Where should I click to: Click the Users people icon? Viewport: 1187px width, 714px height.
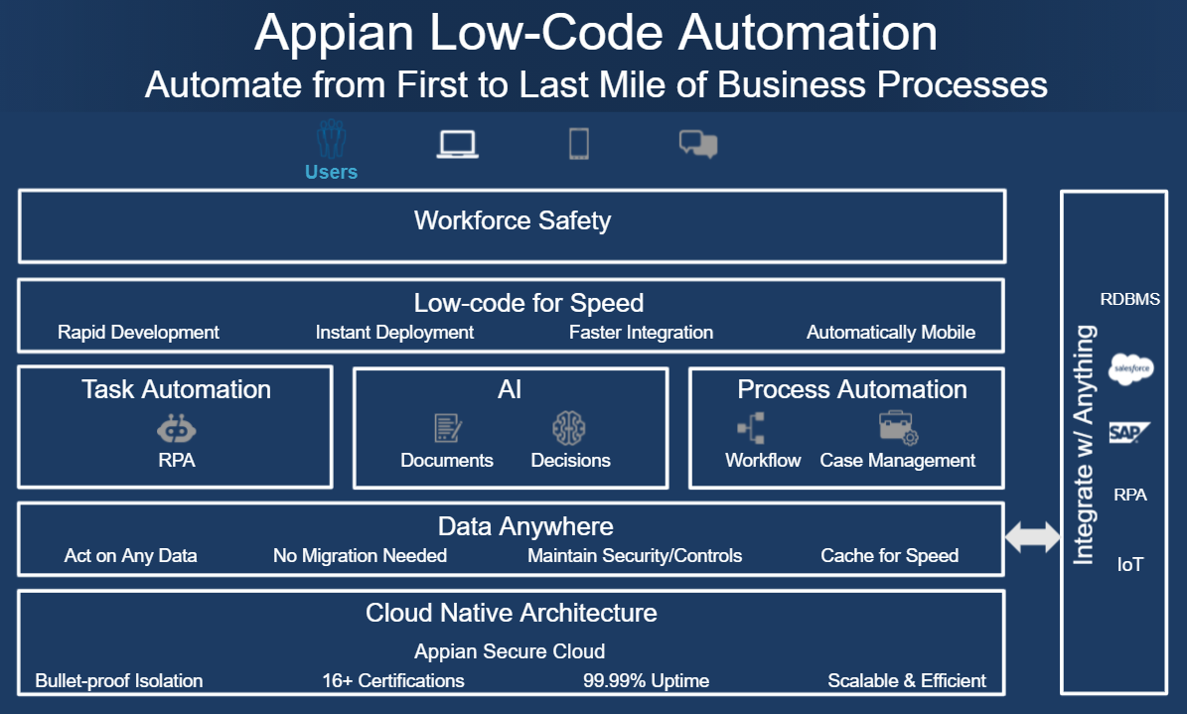coord(331,139)
